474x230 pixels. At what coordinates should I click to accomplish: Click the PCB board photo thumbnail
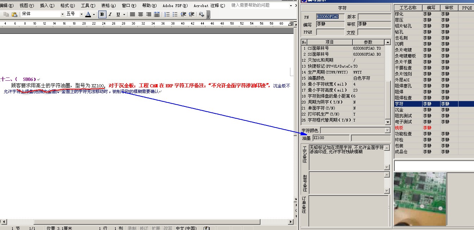[x=420, y=199]
